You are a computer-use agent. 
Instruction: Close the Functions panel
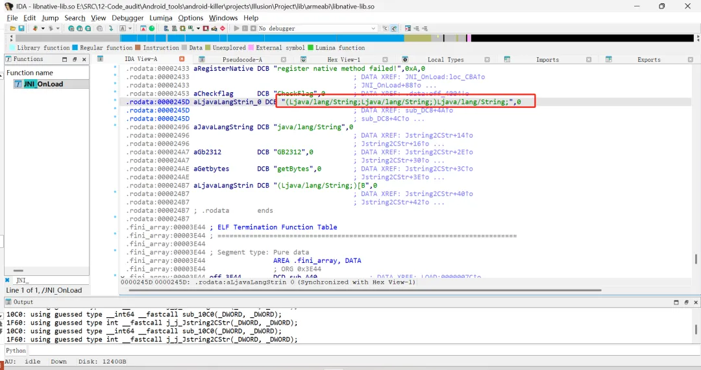pyautogui.click(x=84, y=59)
